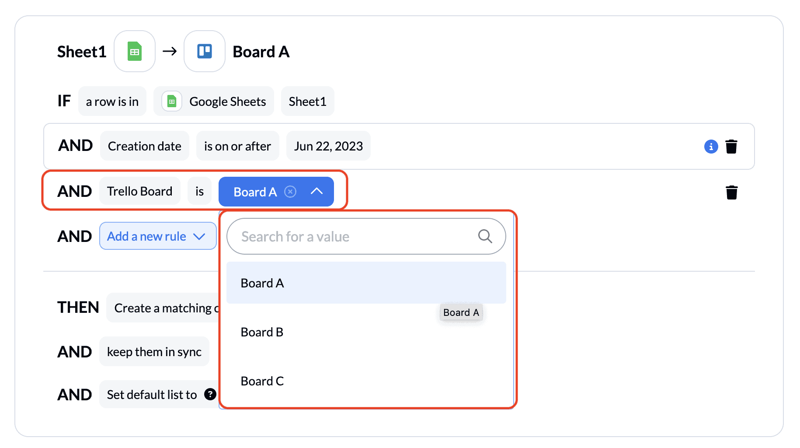Clear the Board A selection with x icon
Viewport: 800px width, 448px height.
tap(290, 192)
